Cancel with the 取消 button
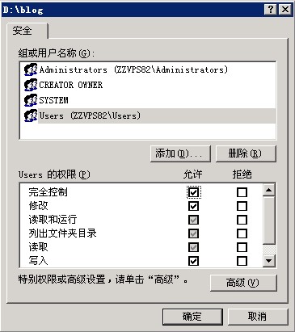 (258, 317)
